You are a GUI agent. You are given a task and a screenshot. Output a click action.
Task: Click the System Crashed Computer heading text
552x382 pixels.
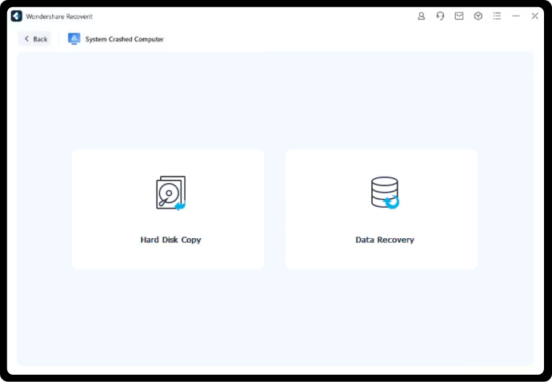click(x=124, y=39)
